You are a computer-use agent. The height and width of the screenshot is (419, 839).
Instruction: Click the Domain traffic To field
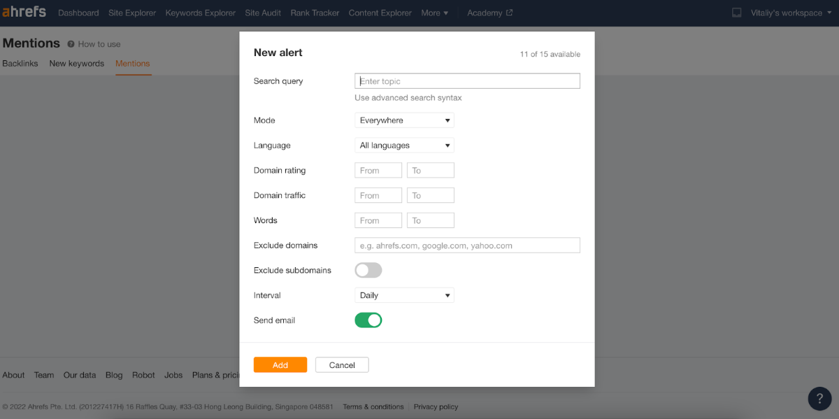pyautogui.click(x=431, y=195)
